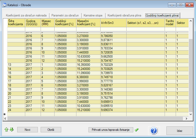Image resolution: width=196 pixels, height=138 pixels.
Task: Click the Šifra koeficijenta column header
Action: tap(16, 23)
